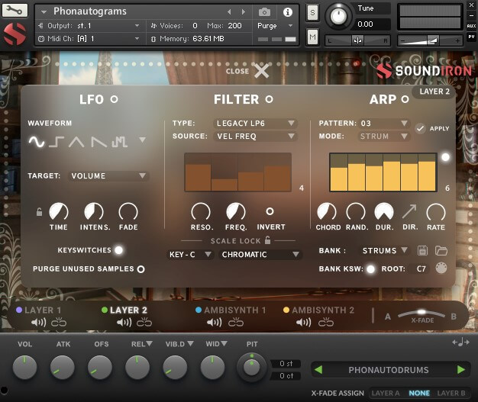Select the sine LFO waveform

click(x=37, y=142)
